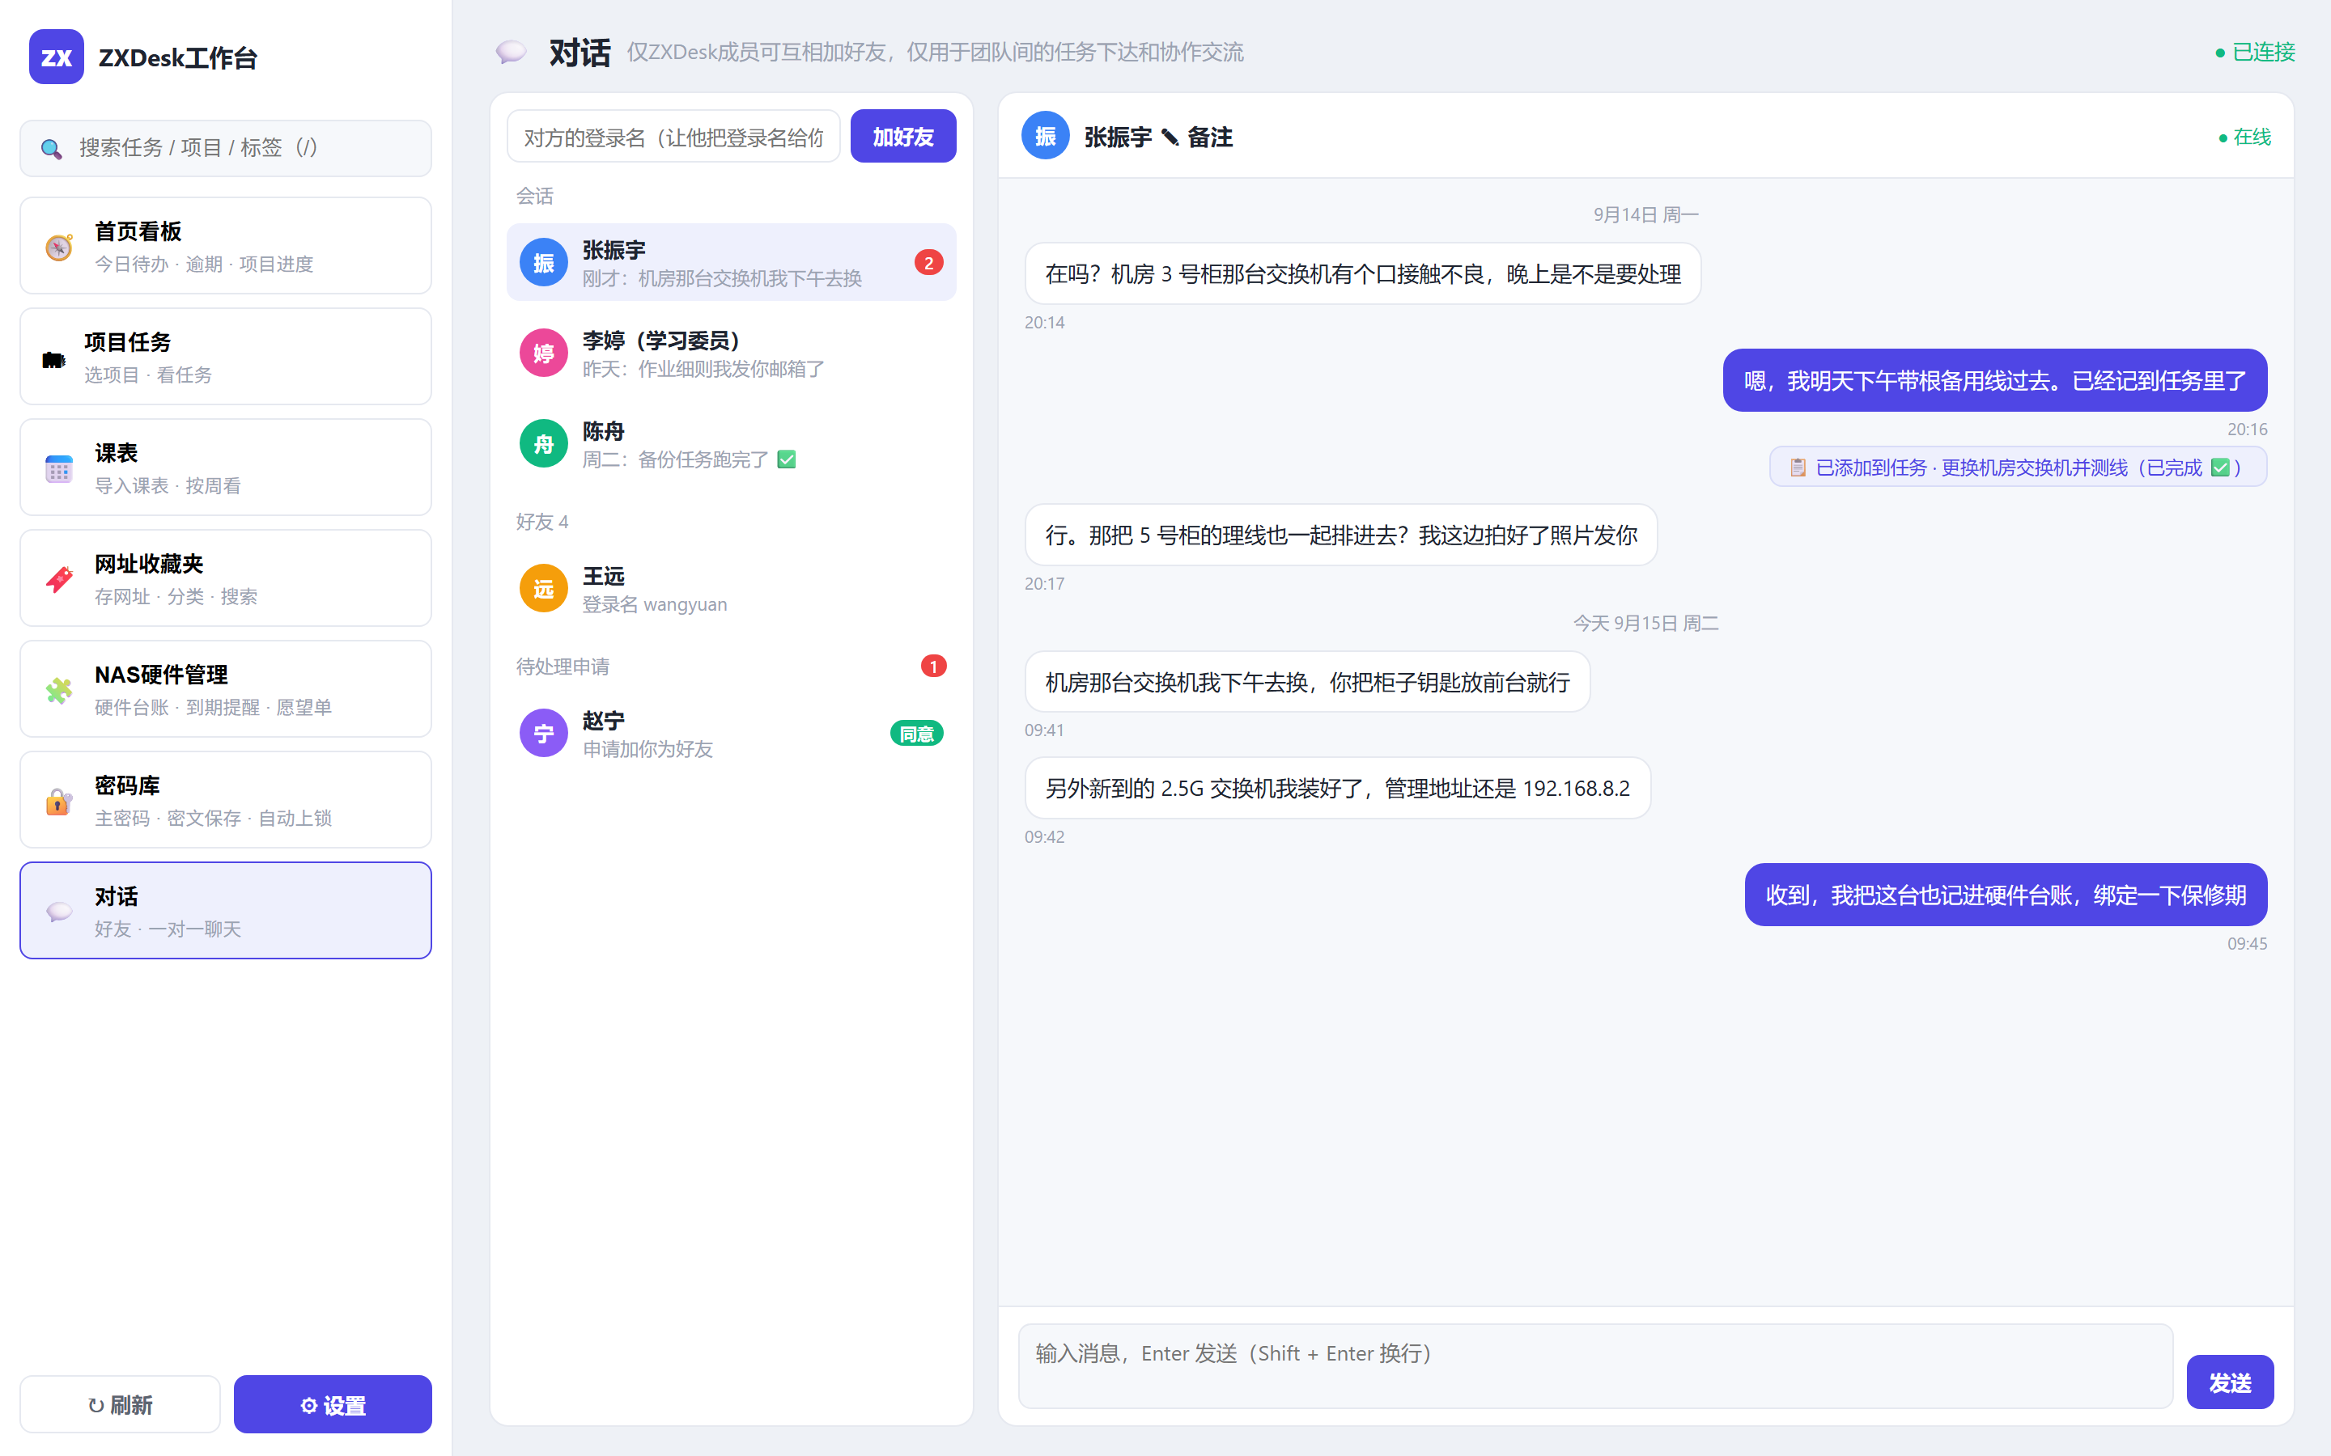Click the pencil edit icon next to 备注

coord(1170,138)
